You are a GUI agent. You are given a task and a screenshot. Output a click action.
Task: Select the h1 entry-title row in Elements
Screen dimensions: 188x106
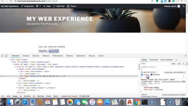click(69, 76)
